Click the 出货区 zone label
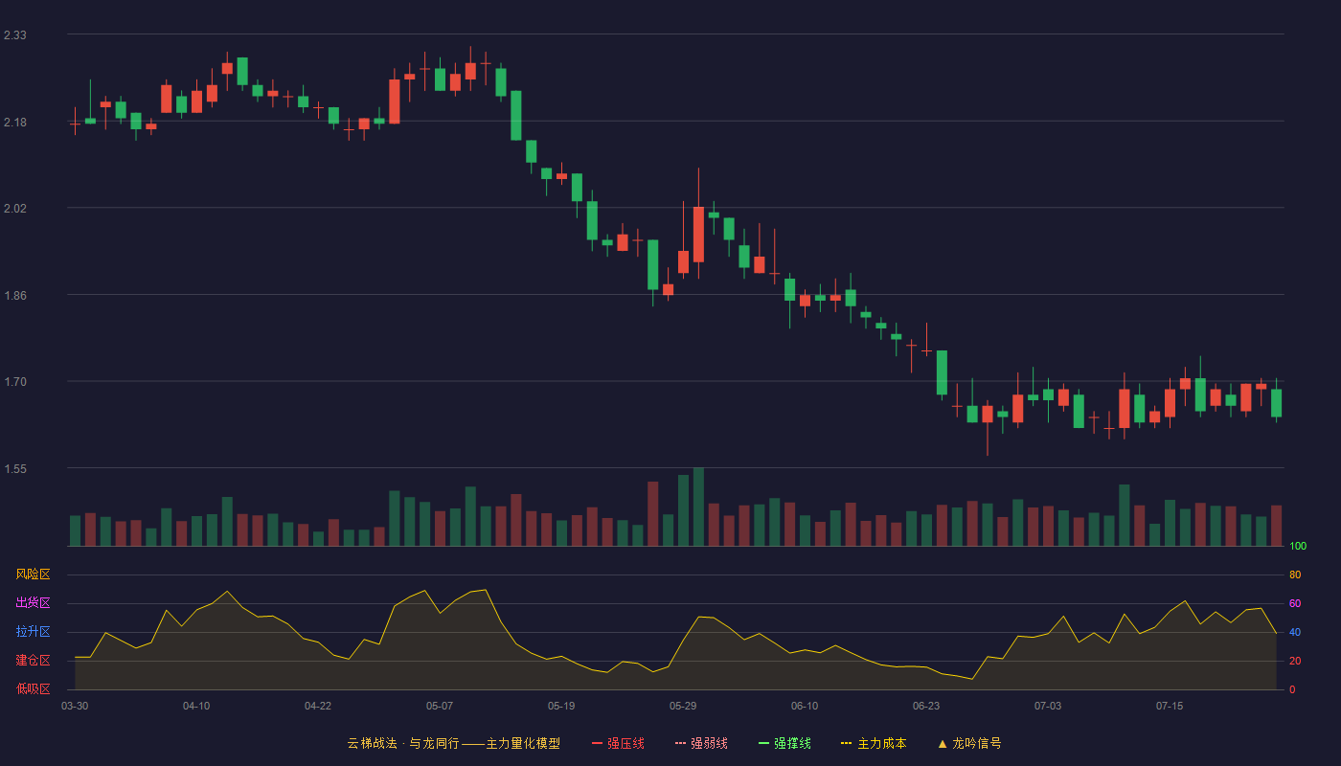Screen dimensions: 1341x766 [33, 603]
